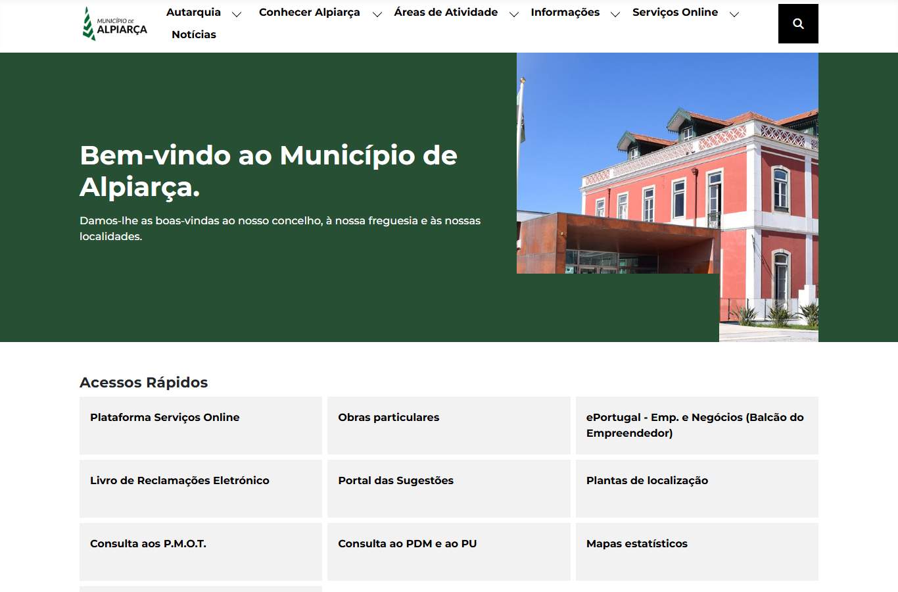Open ePortugal Balcão do Empreendedor link
The height and width of the screenshot is (592, 898).
pos(697,426)
